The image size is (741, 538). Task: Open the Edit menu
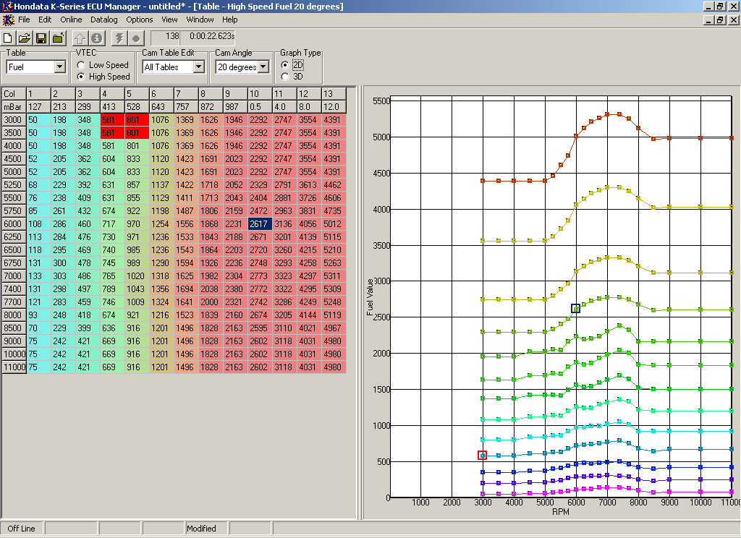pyautogui.click(x=45, y=20)
